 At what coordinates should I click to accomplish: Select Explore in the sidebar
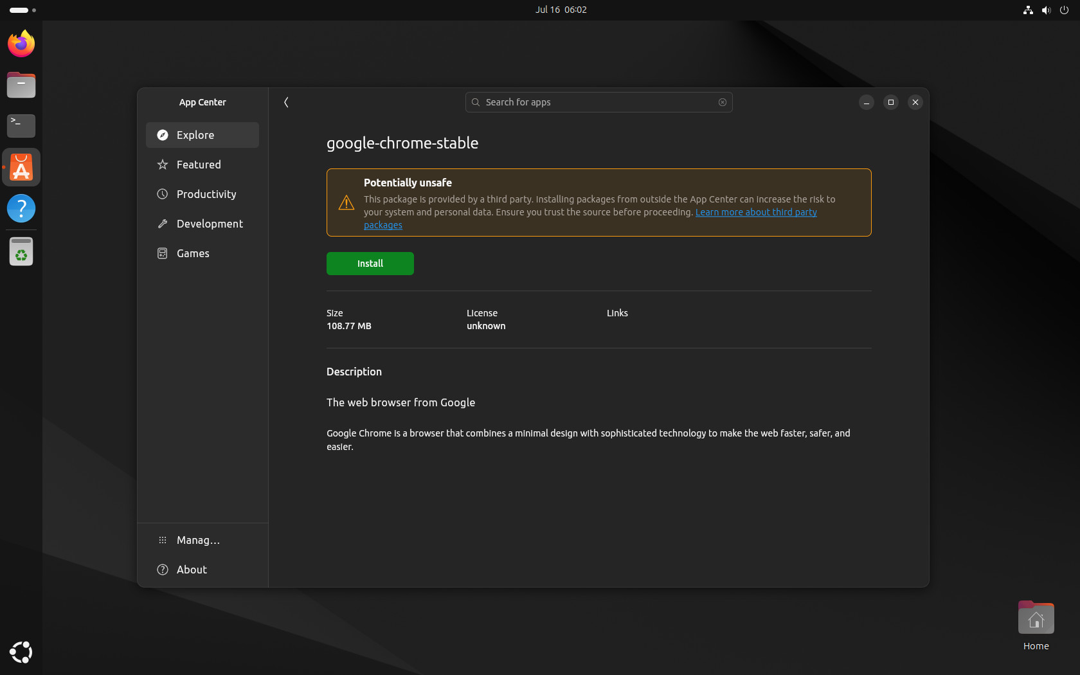coord(203,135)
